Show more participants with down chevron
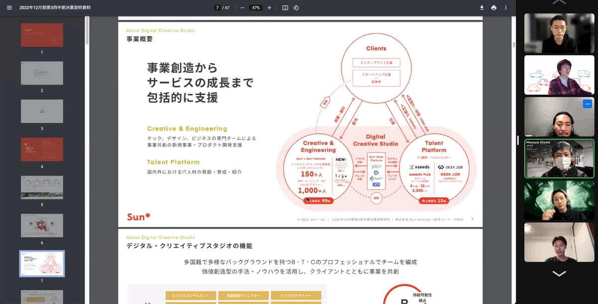 [x=559, y=273]
